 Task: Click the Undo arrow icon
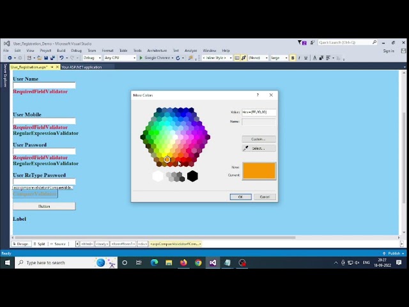tap(61, 58)
